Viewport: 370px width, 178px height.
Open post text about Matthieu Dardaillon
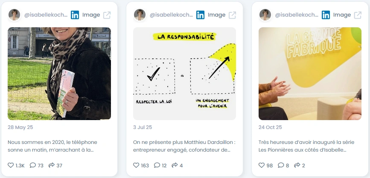pyautogui.click(x=184, y=146)
